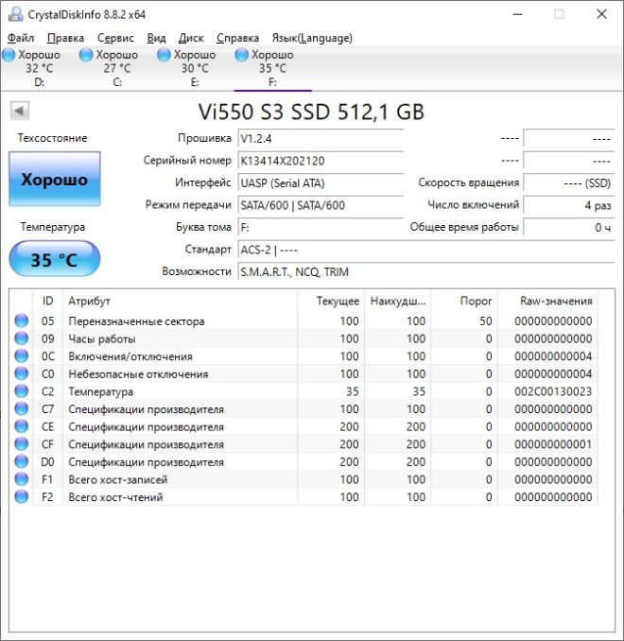
Task: Click the rotation rate value ---- (SSD)
Action: [569, 182]
